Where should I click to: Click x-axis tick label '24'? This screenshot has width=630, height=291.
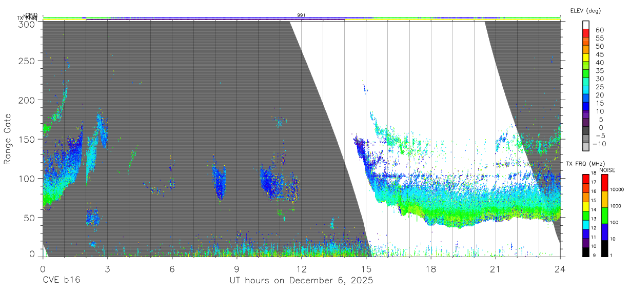pyautogui.click(x=560, y=269)
